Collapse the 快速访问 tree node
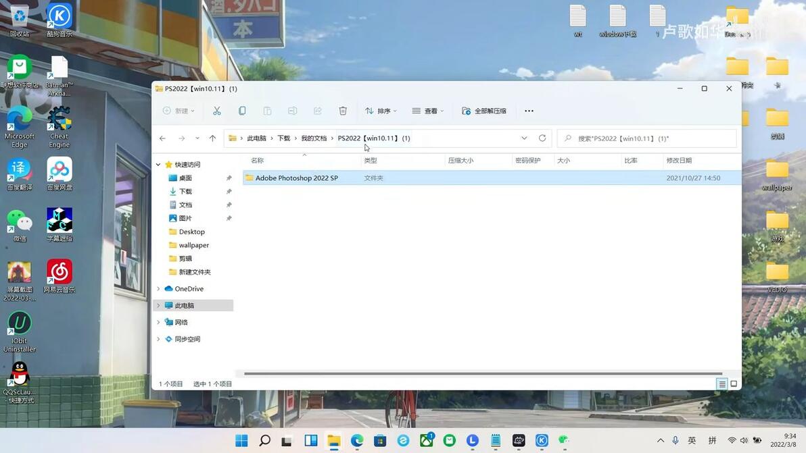 tap(158, 165)
